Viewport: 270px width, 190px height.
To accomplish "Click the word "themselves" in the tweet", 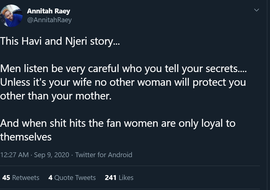I will [x=26, y=137].
